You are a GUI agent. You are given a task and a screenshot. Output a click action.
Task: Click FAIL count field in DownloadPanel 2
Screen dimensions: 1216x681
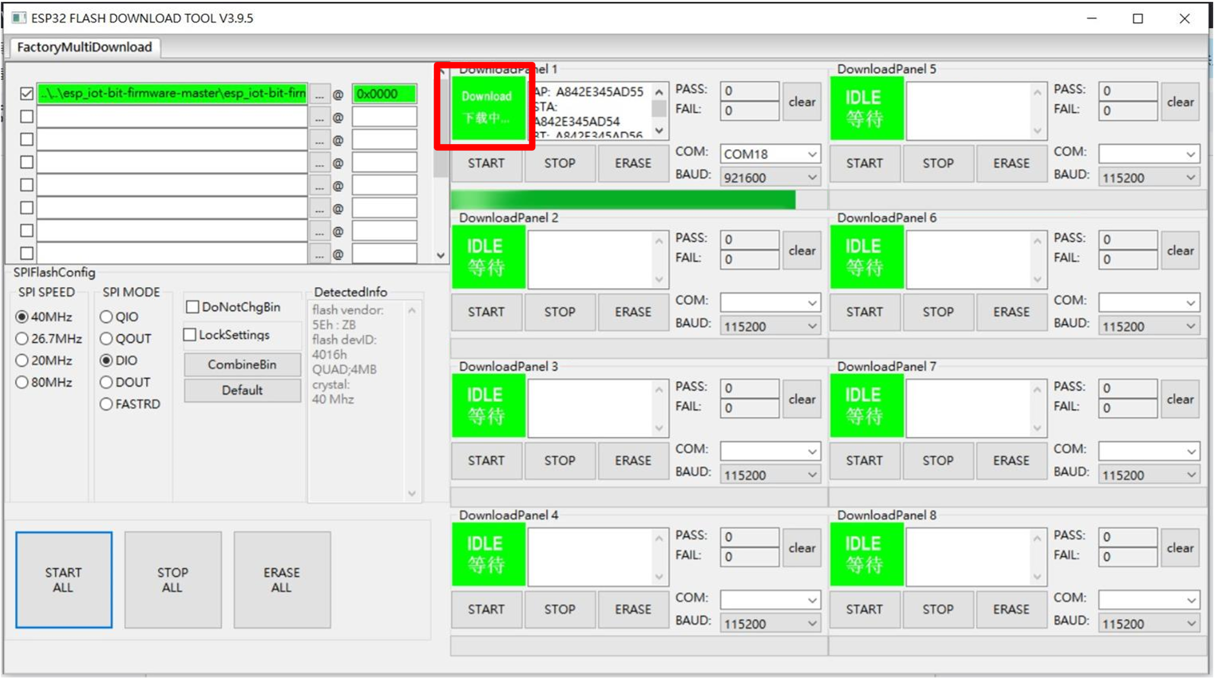(x=749, y=259)
